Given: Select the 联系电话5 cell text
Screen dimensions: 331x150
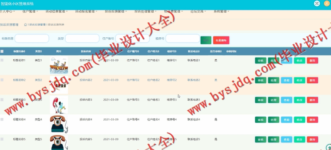Looking at the screenshot, I should click(194, 139).
